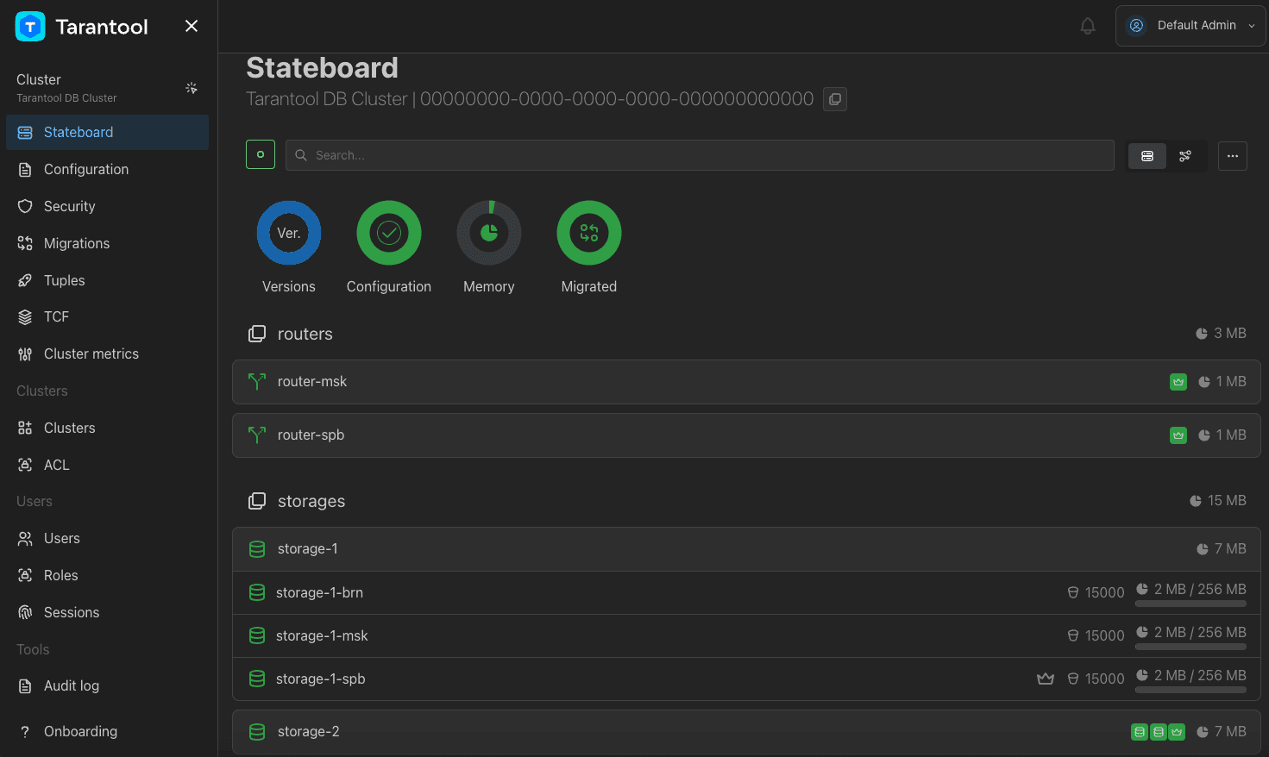The image size is (1269, 757).
Task: Switch to the topology graph view
Action: 1185,156
